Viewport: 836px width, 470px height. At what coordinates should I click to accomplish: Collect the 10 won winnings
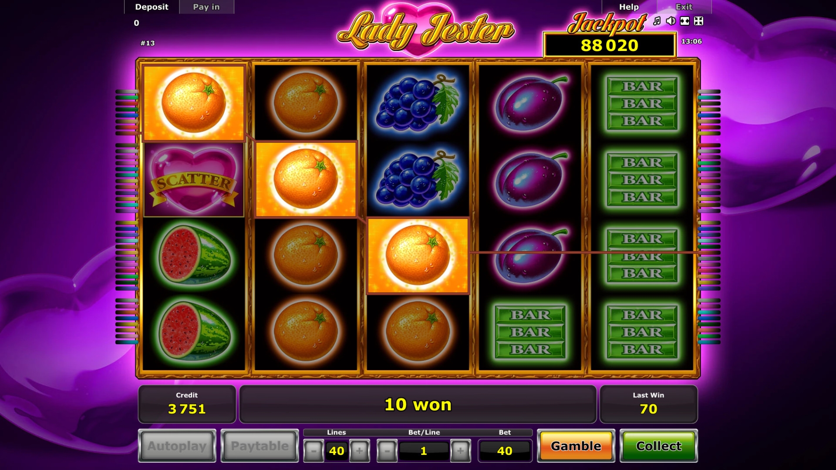pos(658,446)
